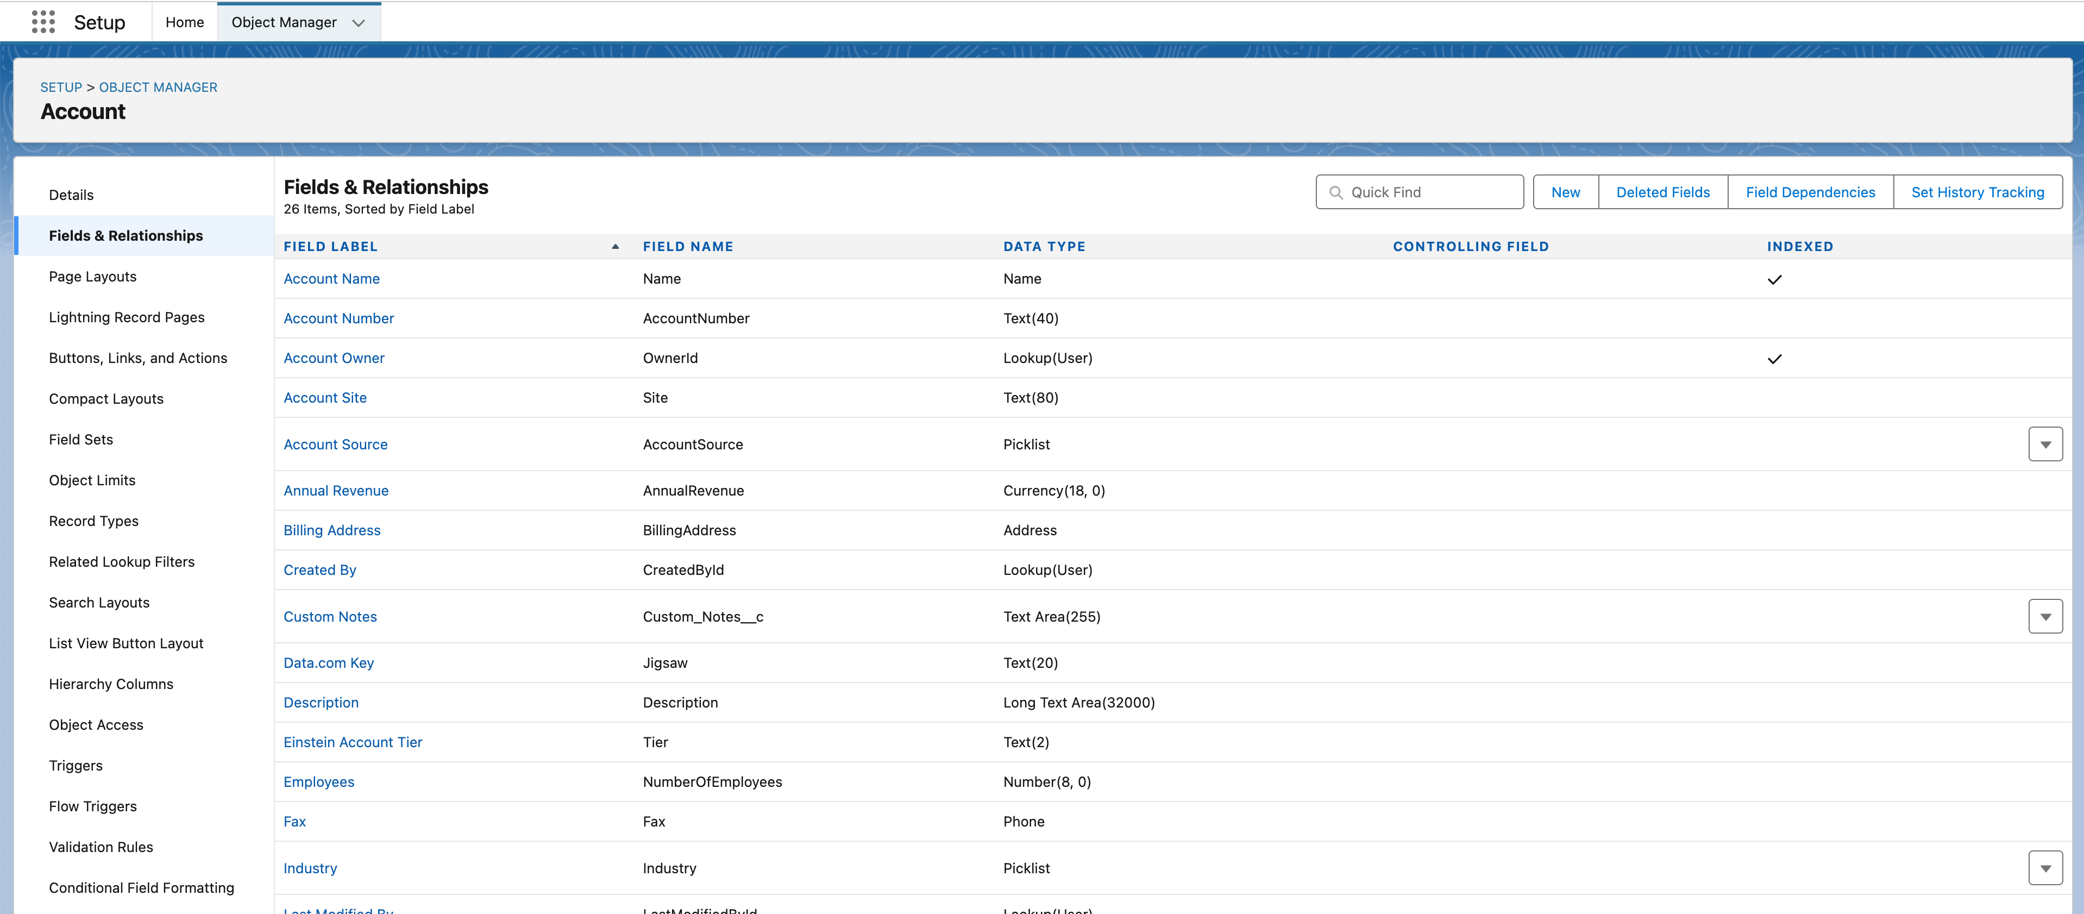The width and height of the screenshot is (2084, 914).
Task: Open the Validation Rules section
Action: (101, 847)
